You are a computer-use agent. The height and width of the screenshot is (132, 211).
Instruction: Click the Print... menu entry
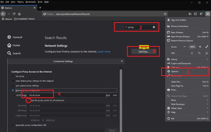pos(188,90)
